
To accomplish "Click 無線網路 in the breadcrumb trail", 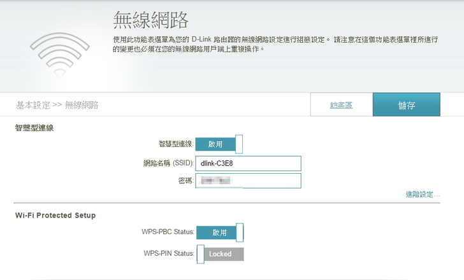I will click(82, 105).
